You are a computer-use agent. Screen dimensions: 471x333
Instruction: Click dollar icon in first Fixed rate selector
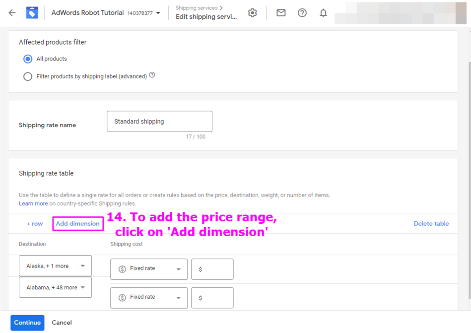pyautogui.click(x=122, y=269)
